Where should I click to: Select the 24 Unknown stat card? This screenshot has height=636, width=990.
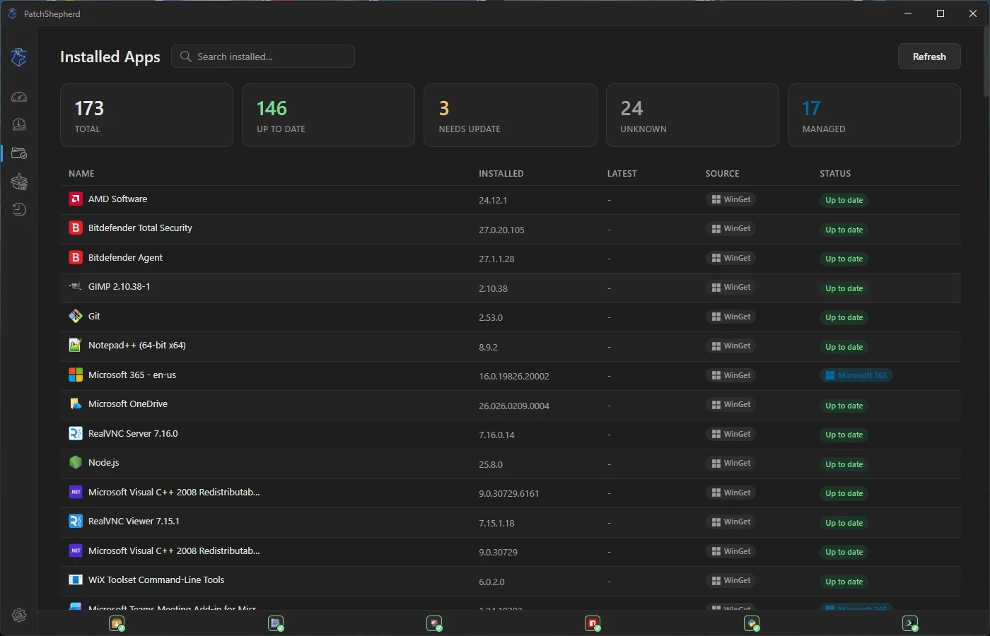pos(692,115)
